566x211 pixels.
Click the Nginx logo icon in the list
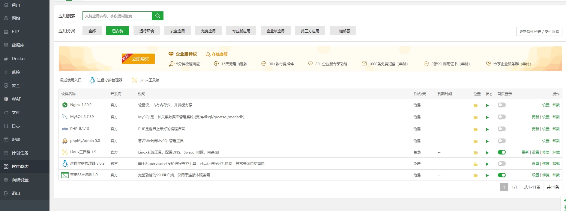65,105
